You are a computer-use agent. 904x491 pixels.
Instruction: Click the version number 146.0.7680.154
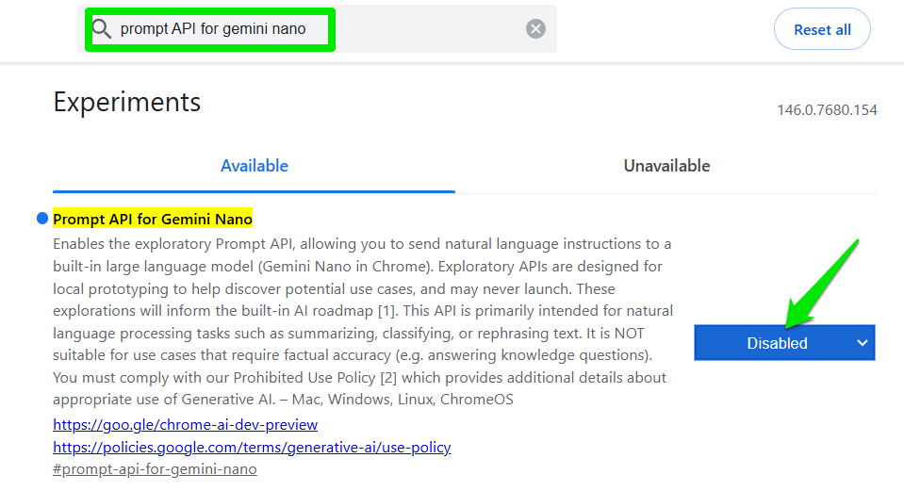coord(827,110)
